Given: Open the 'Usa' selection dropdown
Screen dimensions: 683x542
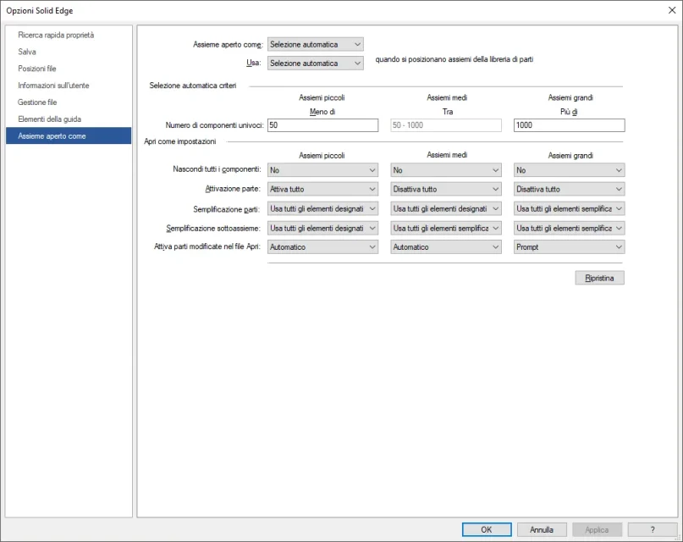Looking at the screenshot, I should click(x=313, y=63).
